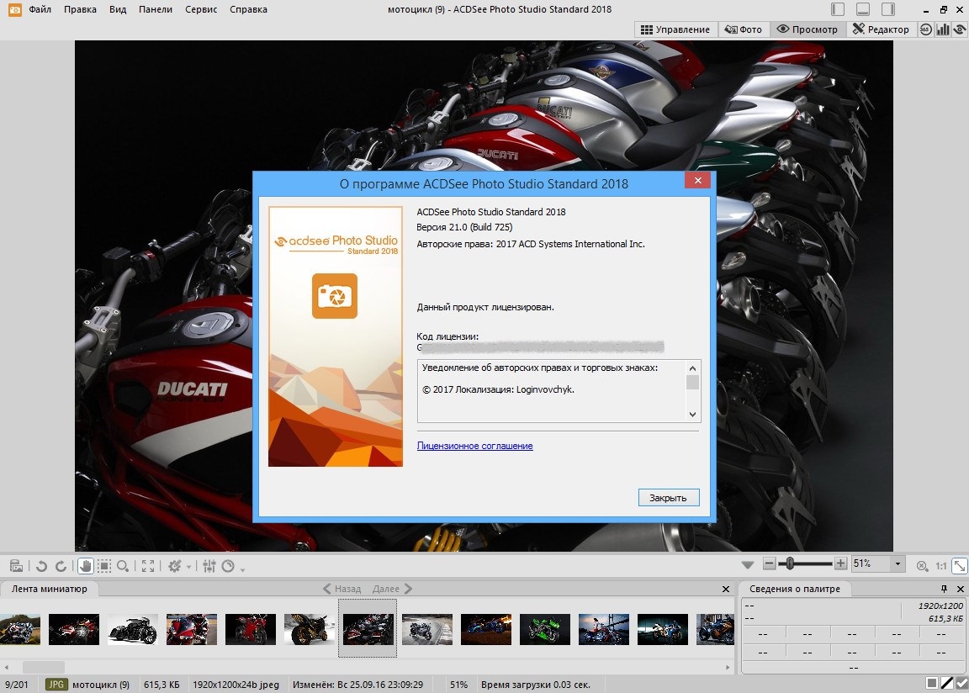Open the Лицензионное соглашение link
This screenshot has height=693, width=969.
pyautogui.click(x=474, y=446)
